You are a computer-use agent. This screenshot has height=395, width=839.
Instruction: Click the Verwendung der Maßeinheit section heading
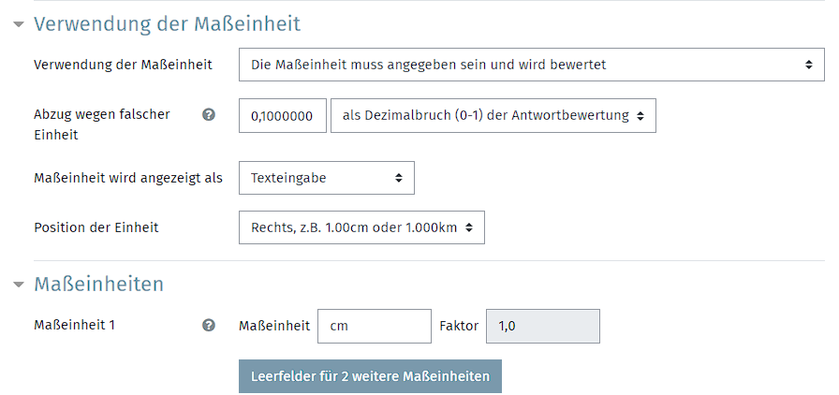(167, 24)
